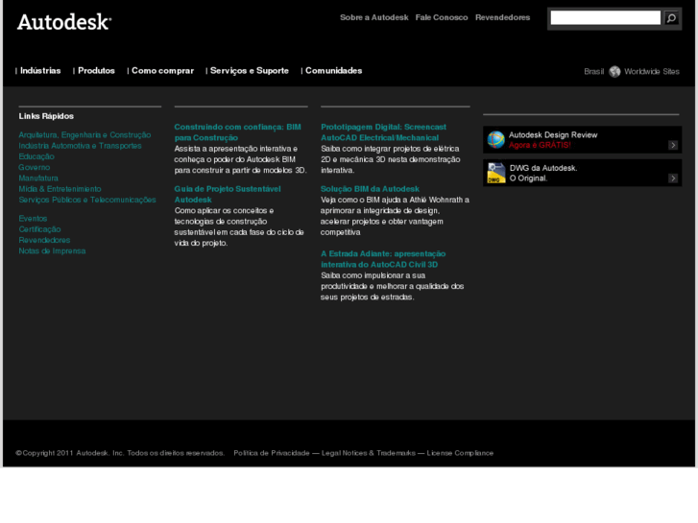Go to Fale Conosco page
Viewport: 698px width, 523px height.
[442, 17]
